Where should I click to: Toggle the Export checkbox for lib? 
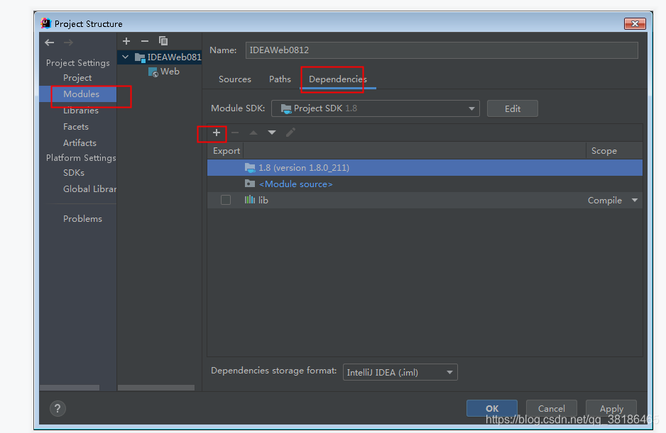[226, 200]
